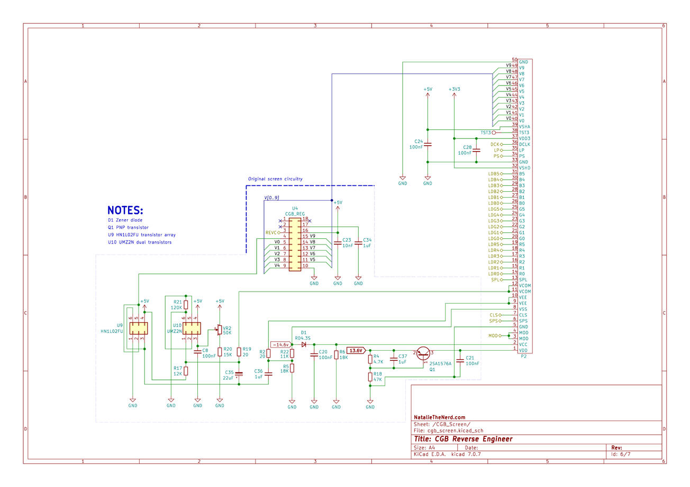This screenshot has height=487, width=690.
Task: Click the R18 47K resistor symbol
Action: tap(370, 378)
